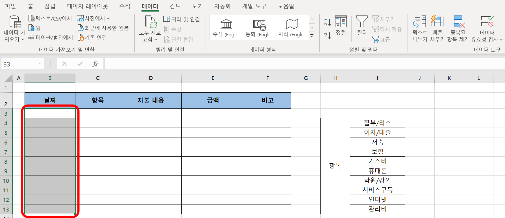Click Edit Links (연결 편집)
505x218 pixels.
click(x=178, y=39)
